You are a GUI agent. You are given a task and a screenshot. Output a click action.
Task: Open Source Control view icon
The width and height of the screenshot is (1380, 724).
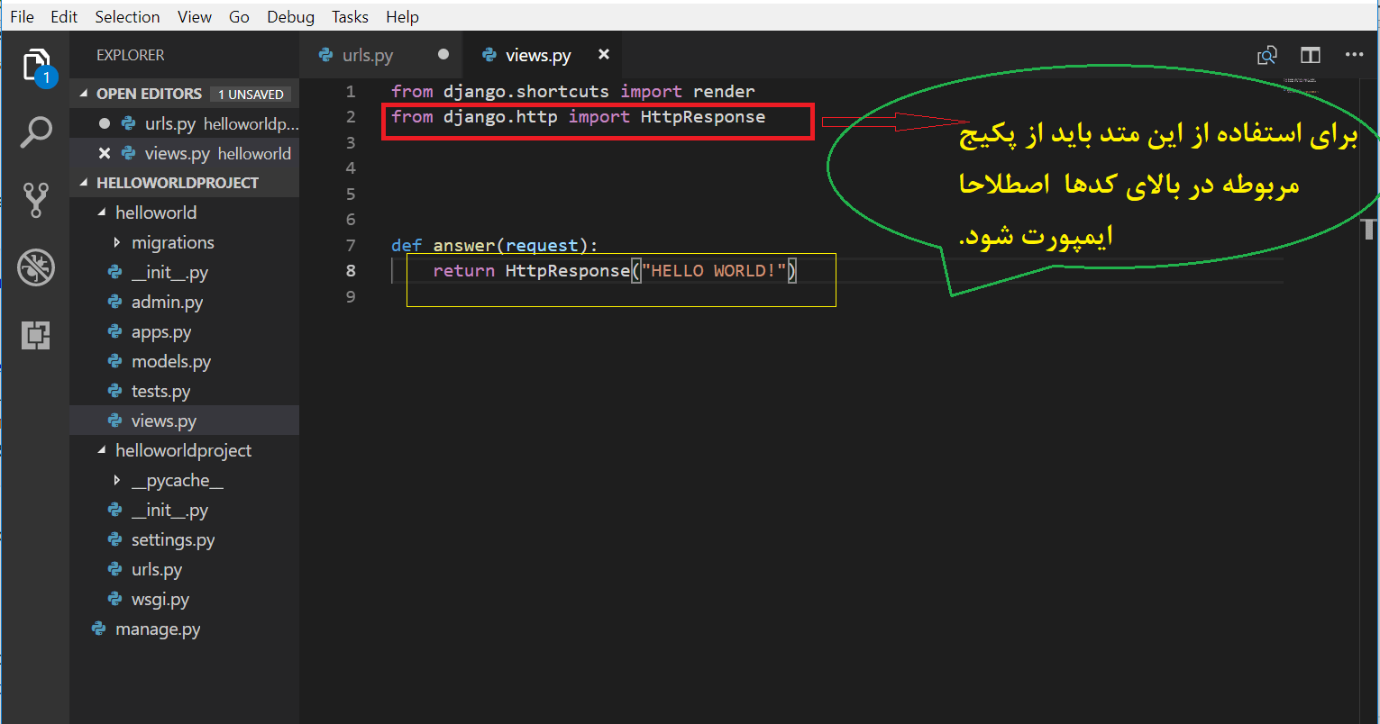[35, 200]
